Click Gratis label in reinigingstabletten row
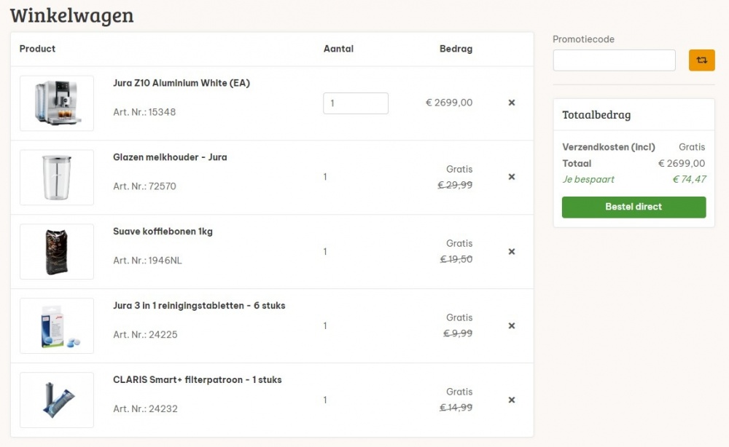 [459, 318]
